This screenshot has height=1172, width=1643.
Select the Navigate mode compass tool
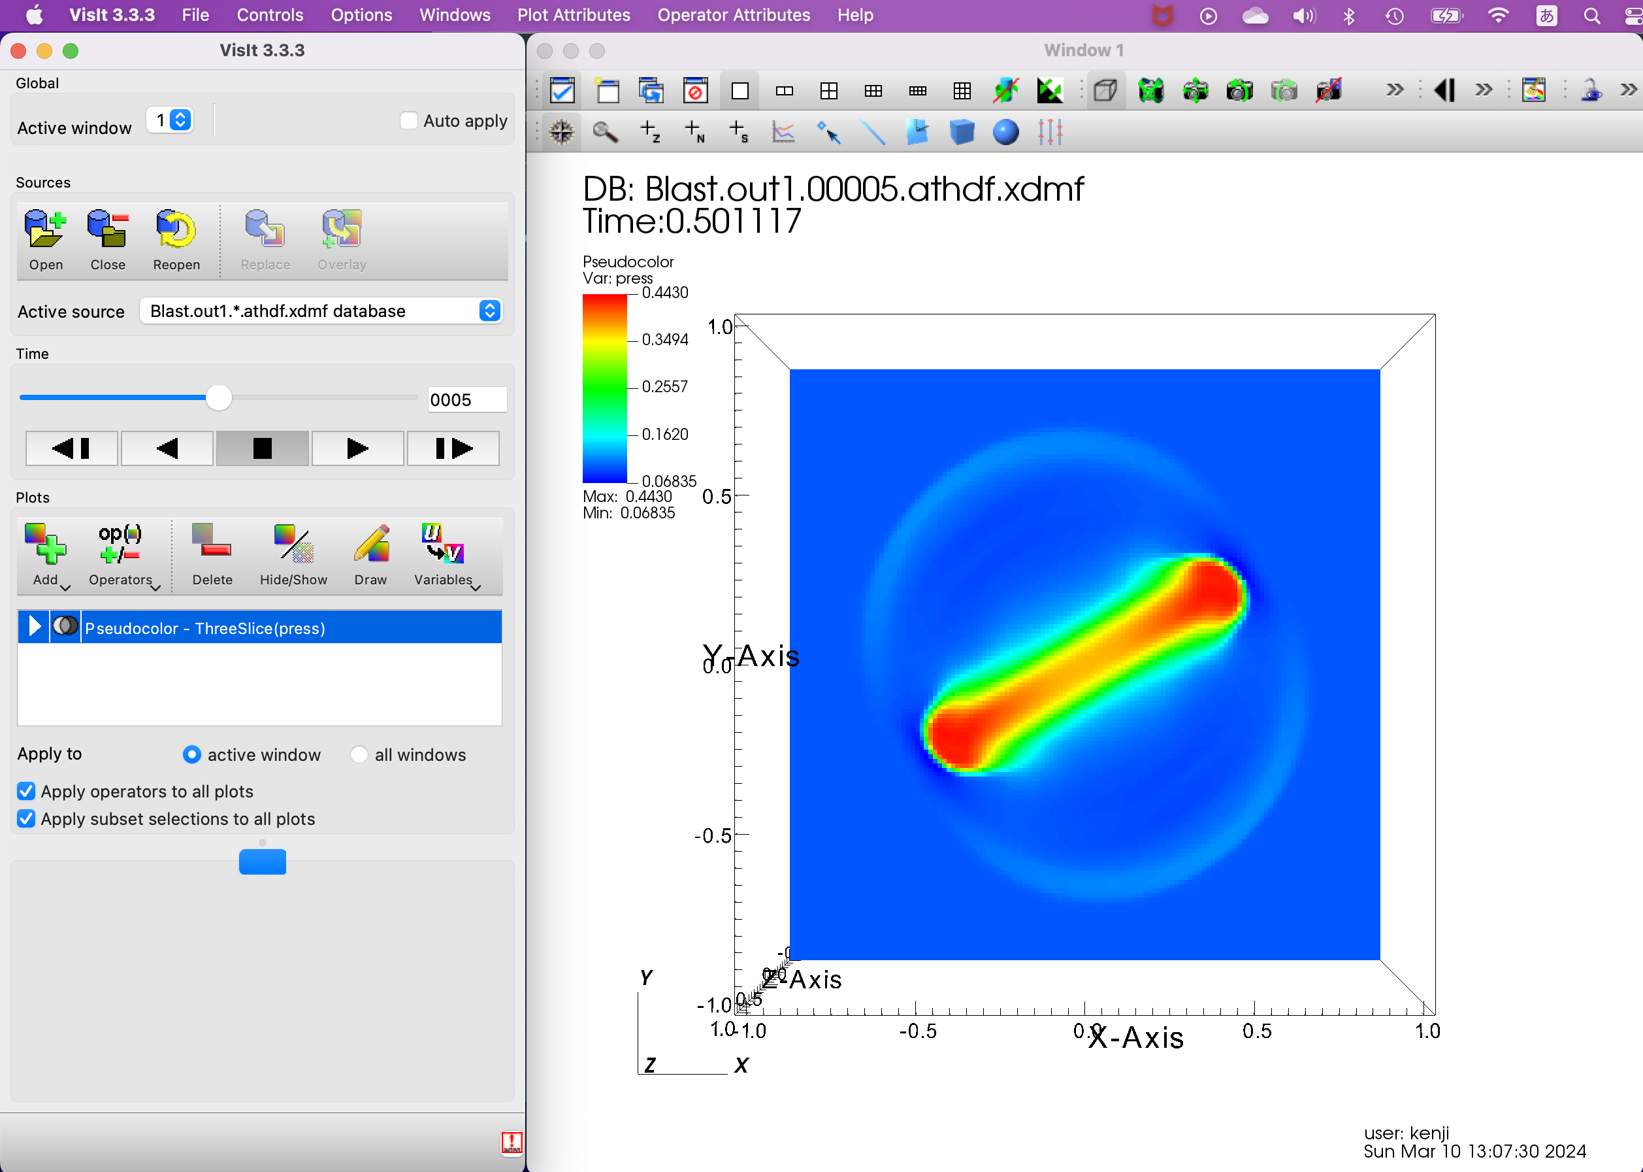click(x=561, y=132)
